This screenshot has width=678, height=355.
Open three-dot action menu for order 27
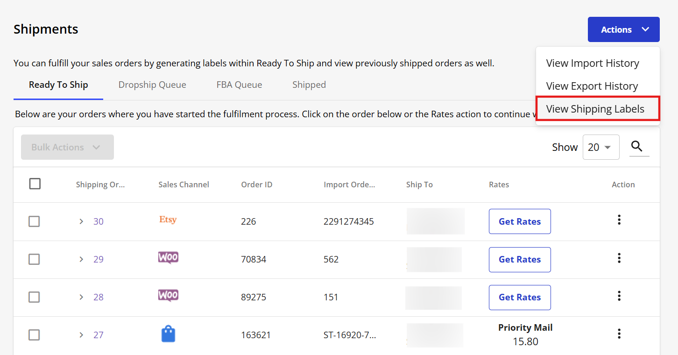(x=619, y=334)
